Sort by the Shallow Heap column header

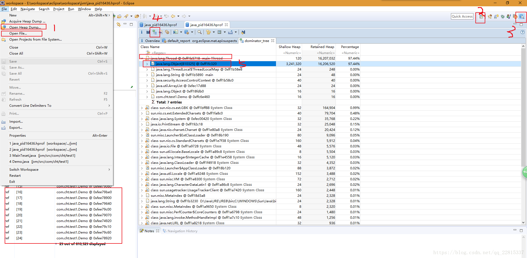point(289,47)
